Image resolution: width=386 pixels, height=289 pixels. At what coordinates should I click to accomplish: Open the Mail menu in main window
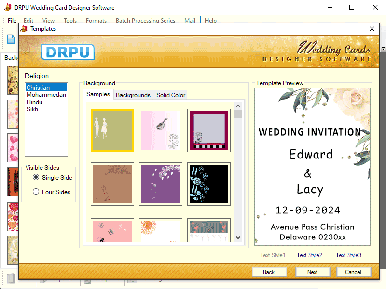pos(190,20)
